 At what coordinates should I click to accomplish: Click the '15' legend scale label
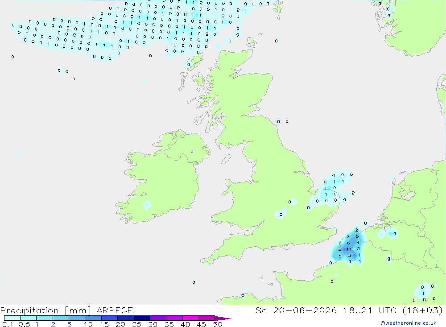point(104,324)
